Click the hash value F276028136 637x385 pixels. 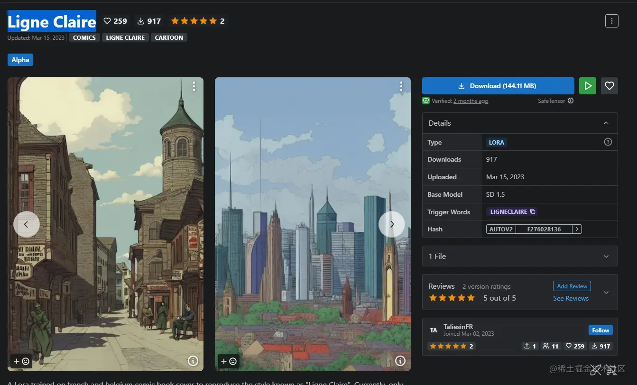pos(544,229)
